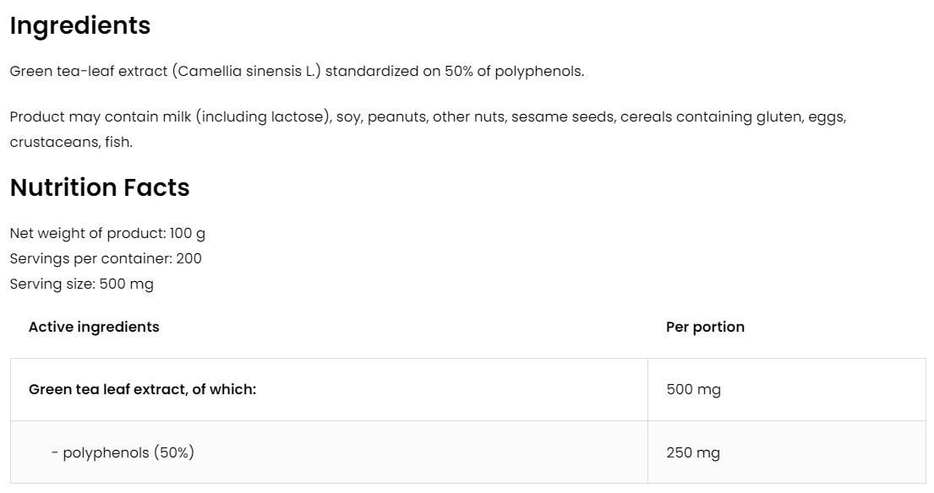Select the "500 mg" table cell
934x493 pixels.
(693, 389)
